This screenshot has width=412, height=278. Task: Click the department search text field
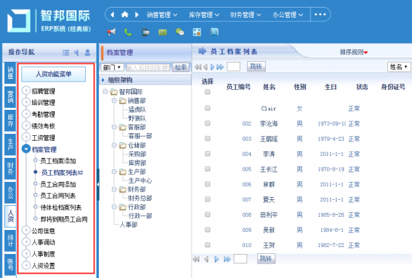click(148, 67)
